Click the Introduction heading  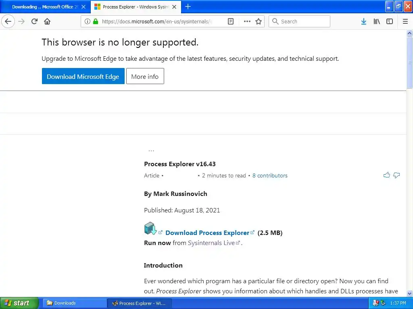[x=163, y=266]
